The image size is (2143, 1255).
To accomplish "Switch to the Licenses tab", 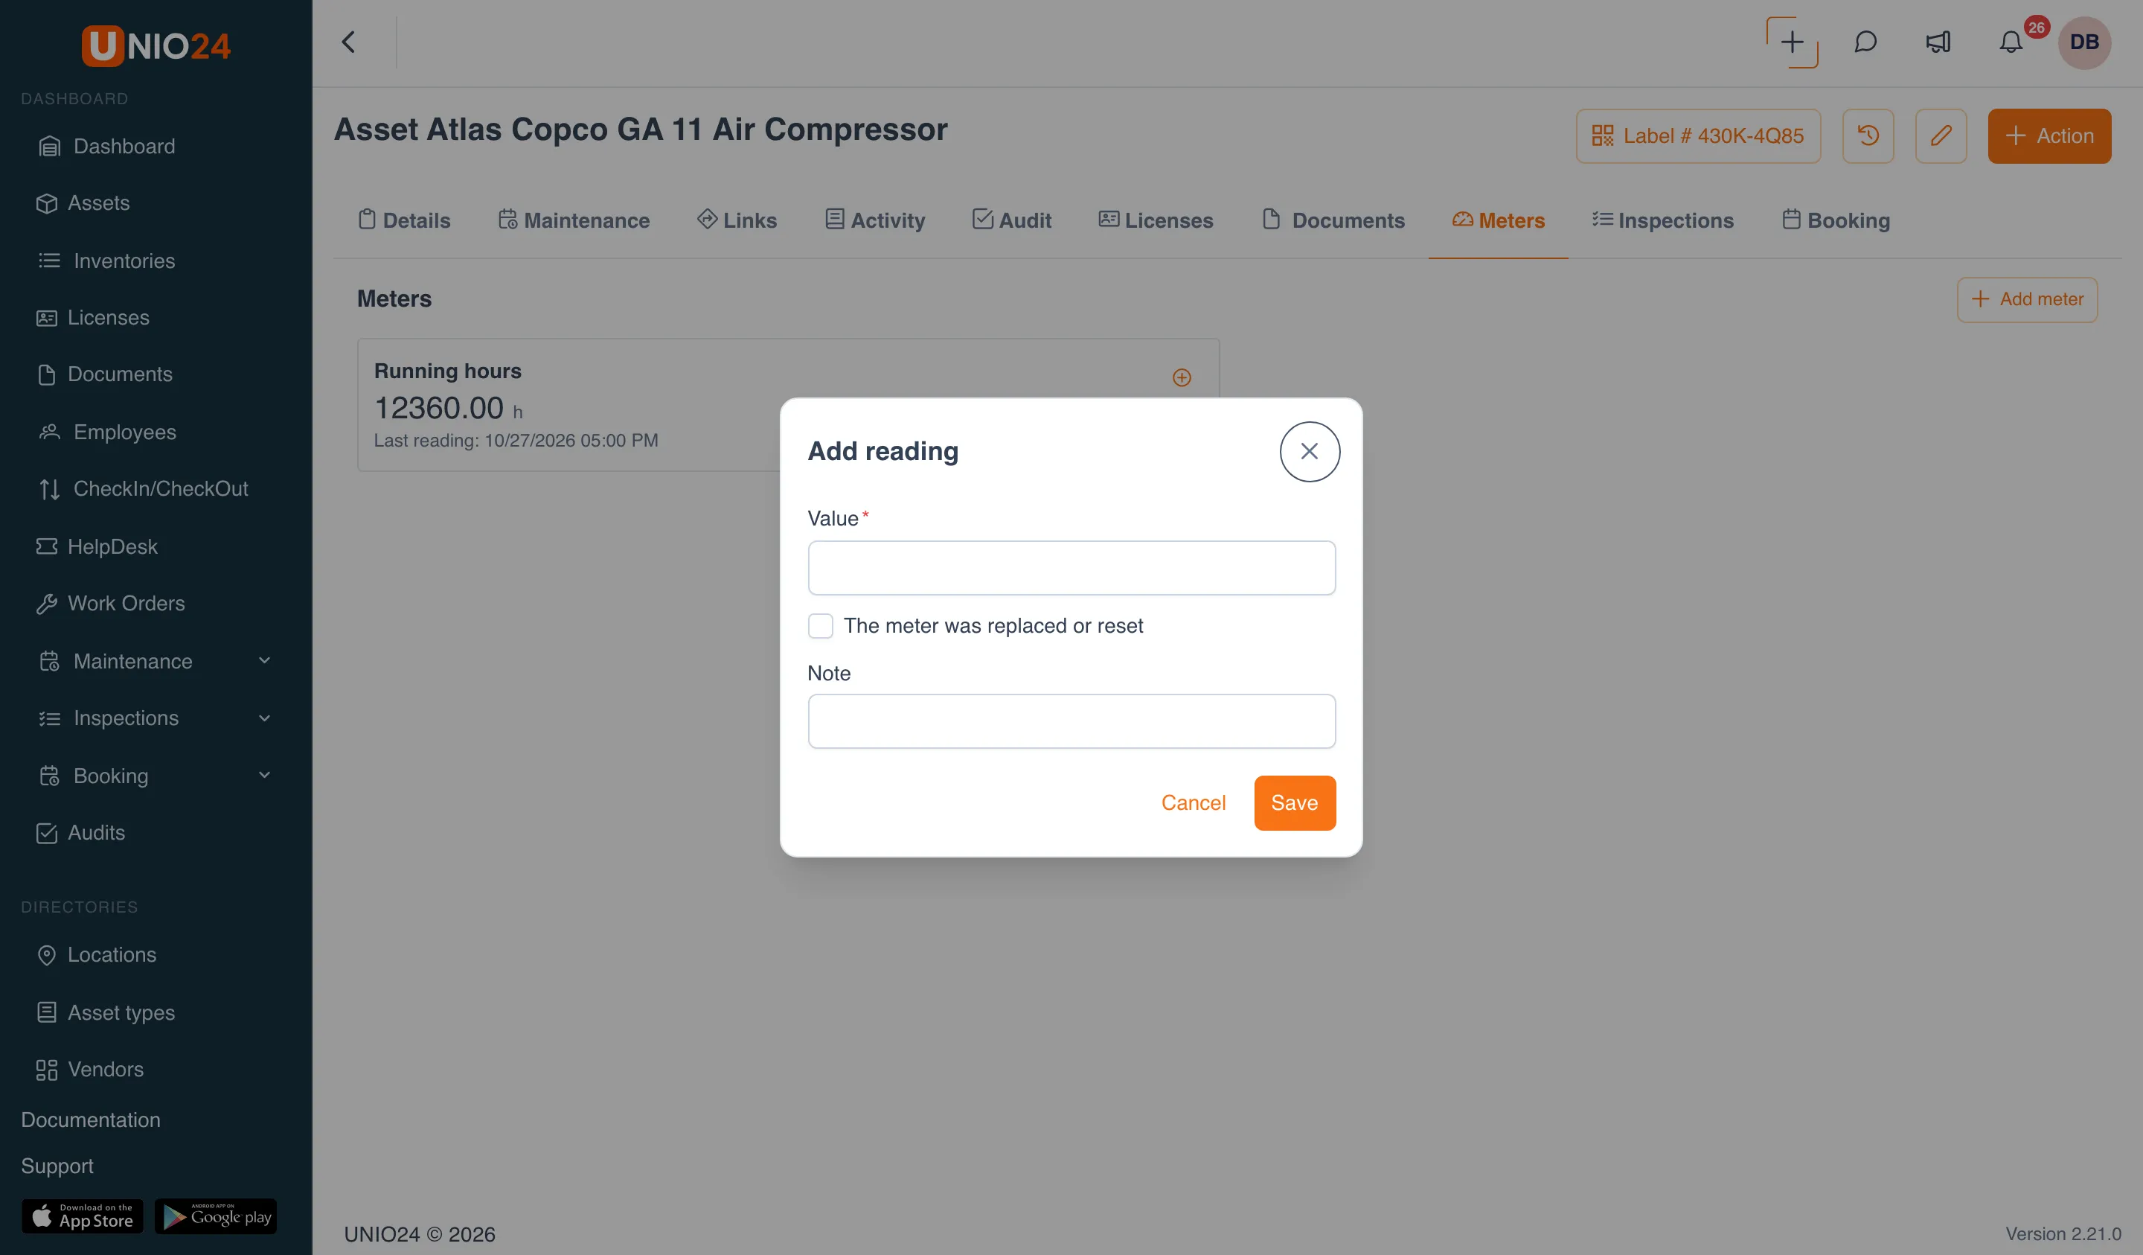I will coord(1156,220).
